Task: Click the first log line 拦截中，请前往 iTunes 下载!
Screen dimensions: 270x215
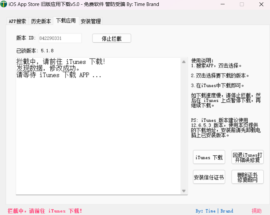Action: point(61,62)
